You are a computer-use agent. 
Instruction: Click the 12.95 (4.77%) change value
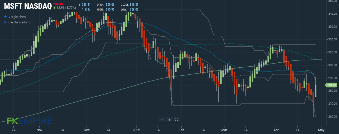tap(67, 8)
